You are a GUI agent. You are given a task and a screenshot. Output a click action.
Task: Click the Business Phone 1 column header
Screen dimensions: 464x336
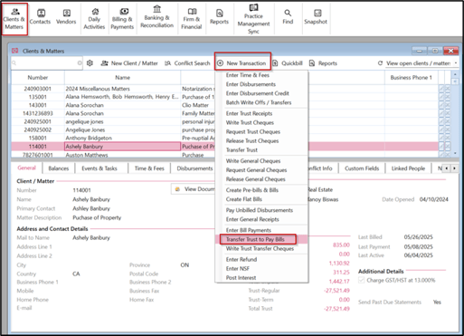pyautogui.click(x=412, y=78)
